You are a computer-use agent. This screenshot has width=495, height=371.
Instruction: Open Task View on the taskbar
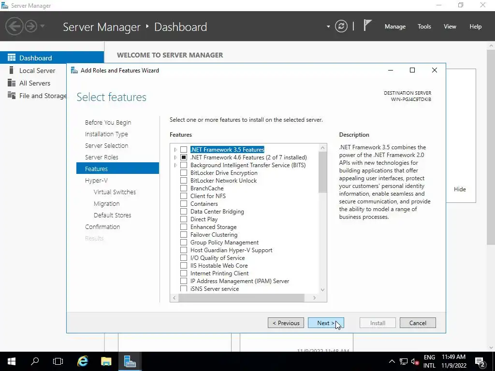coord(58,361)
